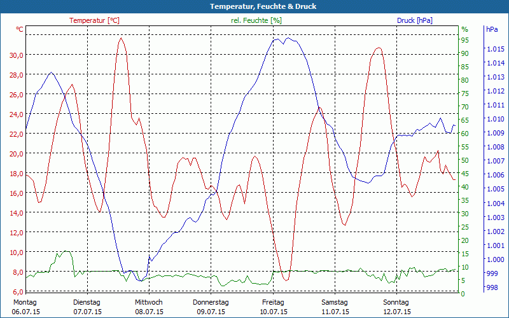Screen dimensions: 509x318
Task: Click the Samstag 11.07.15 date label
Action: 335,307
